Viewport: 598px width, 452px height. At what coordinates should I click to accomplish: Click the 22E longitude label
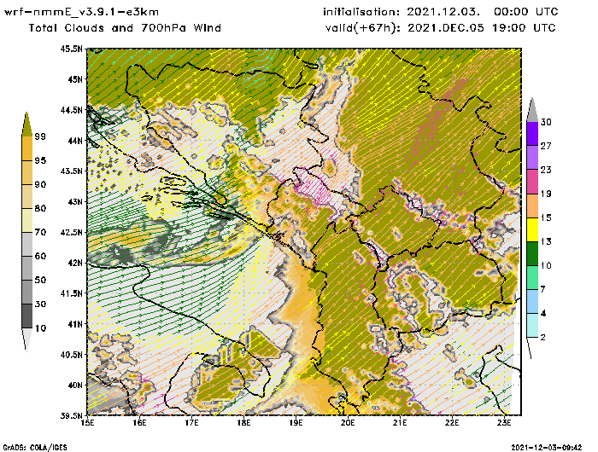coord(452,423)
